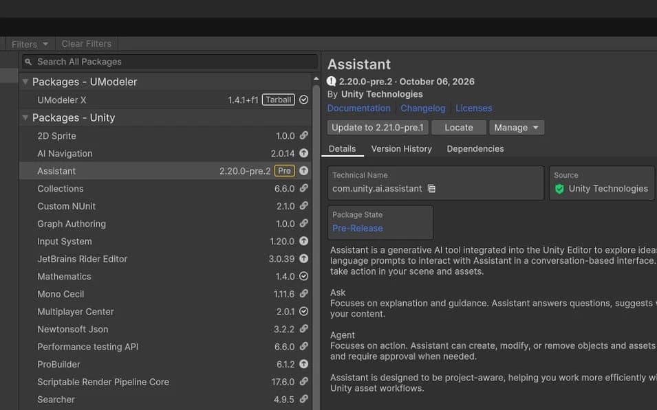Click the installed checkmark icon for UModeler X

pyautogui.click(x=304, y=100)
